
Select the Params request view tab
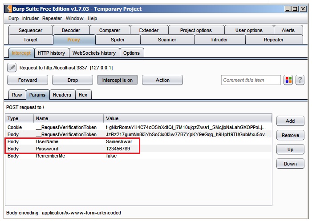click(x=37, y=95)
